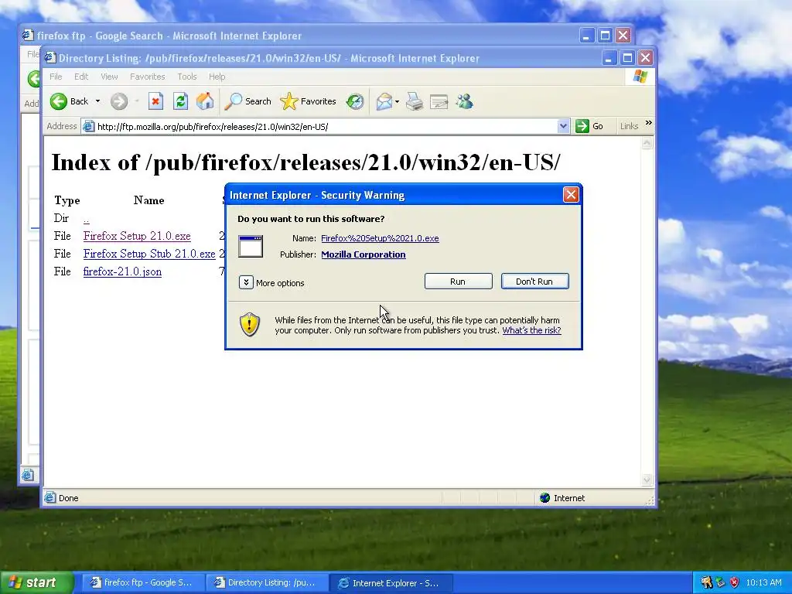Switch to Directory Listing taskbar button
The image size is (792, 594).
(266, 582)
